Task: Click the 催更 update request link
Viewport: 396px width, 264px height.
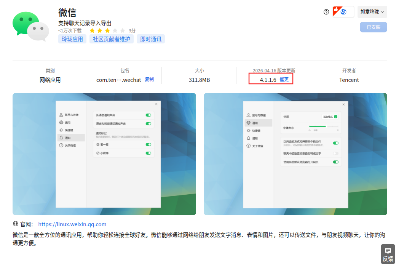Action: (x=284, y=79)
